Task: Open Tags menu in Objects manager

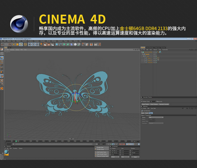Action: click(x=160, y=50)
